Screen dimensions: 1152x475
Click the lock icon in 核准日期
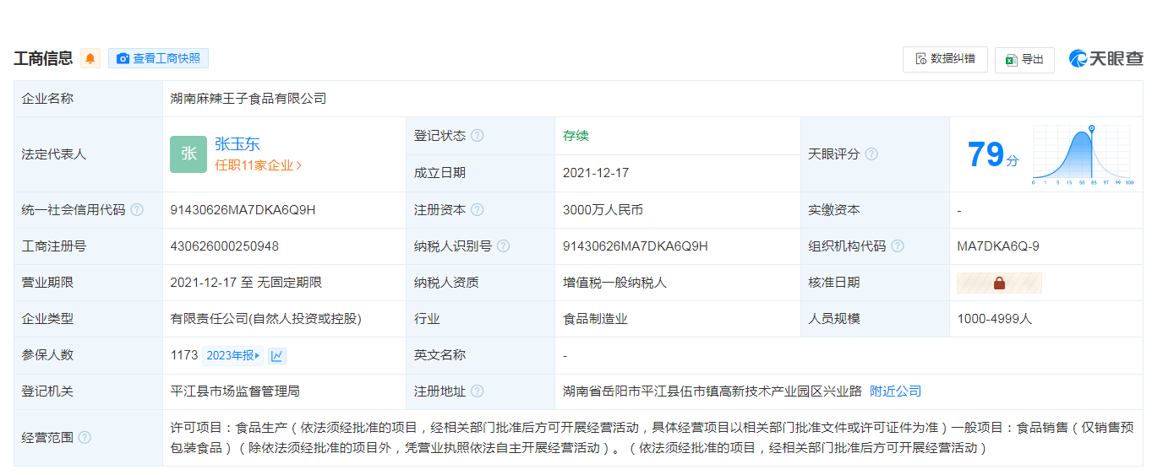(x=999, y=283)
